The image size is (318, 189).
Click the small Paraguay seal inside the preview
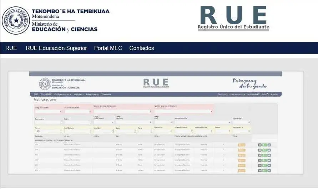(x=45, y=84)
